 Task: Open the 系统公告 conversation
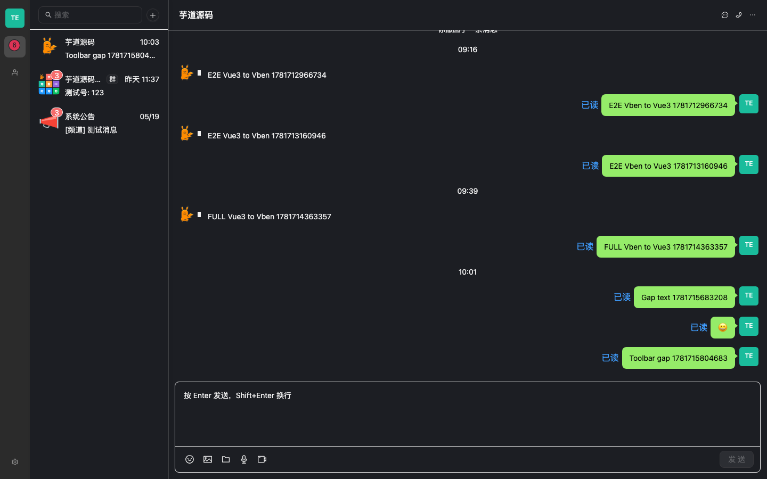pos(99,123)
